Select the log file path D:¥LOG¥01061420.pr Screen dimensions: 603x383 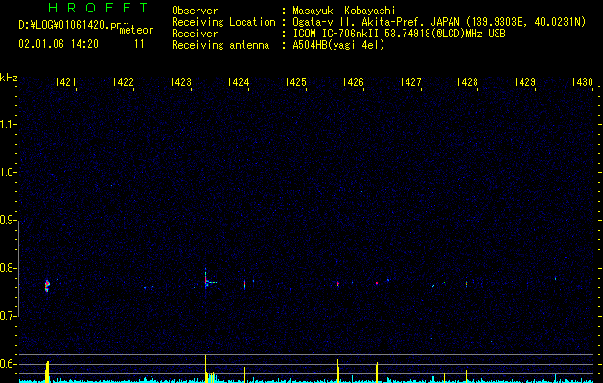tap(69, 25)
